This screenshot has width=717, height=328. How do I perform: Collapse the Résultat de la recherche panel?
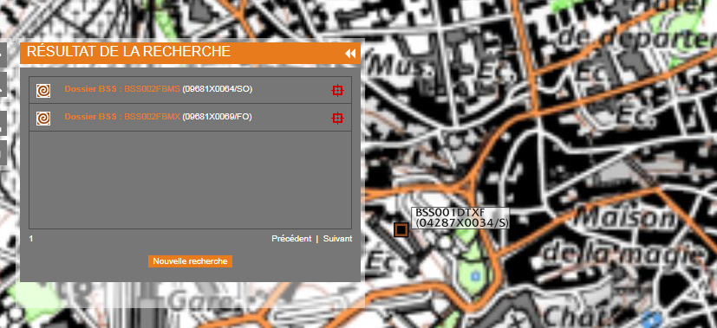pos(350,54)
